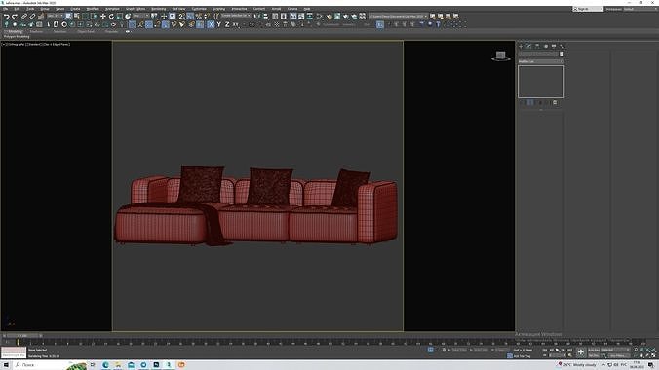
Task: Open the Select by Name dialog
Action: (x=77, y=16)
